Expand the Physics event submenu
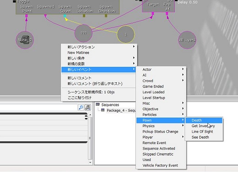This screenshot has width=238, height=172. coord(161,126)
